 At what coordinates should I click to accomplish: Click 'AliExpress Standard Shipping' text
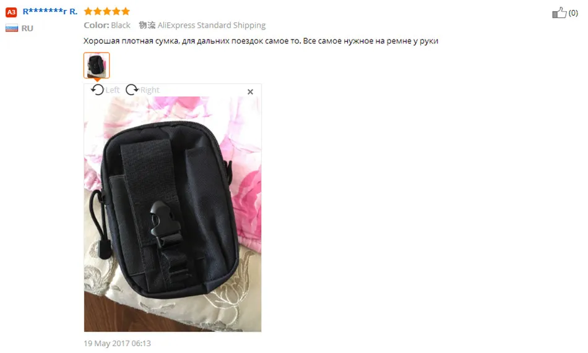pos(212,25)
